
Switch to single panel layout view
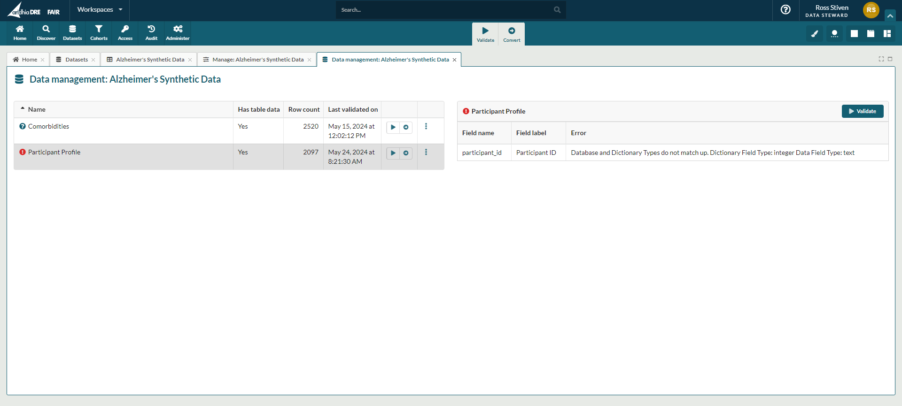pos(855,34)
